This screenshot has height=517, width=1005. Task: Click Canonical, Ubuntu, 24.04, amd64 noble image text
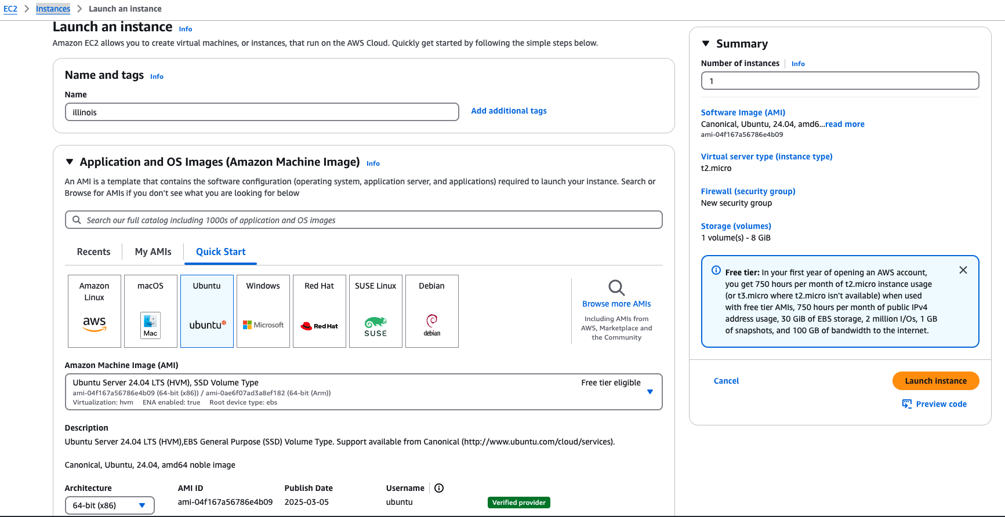150,465
